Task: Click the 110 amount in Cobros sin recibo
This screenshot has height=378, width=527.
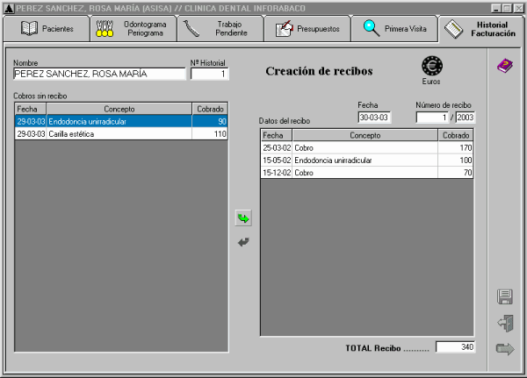Action: pos(220,134)
